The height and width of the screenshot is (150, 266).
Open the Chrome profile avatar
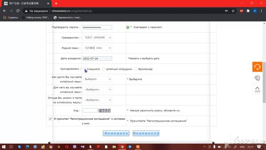[255, 11]
